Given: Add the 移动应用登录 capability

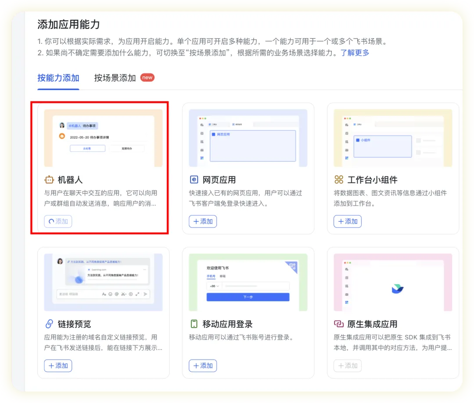Looking at the screenshot, I should coord(203,366).
